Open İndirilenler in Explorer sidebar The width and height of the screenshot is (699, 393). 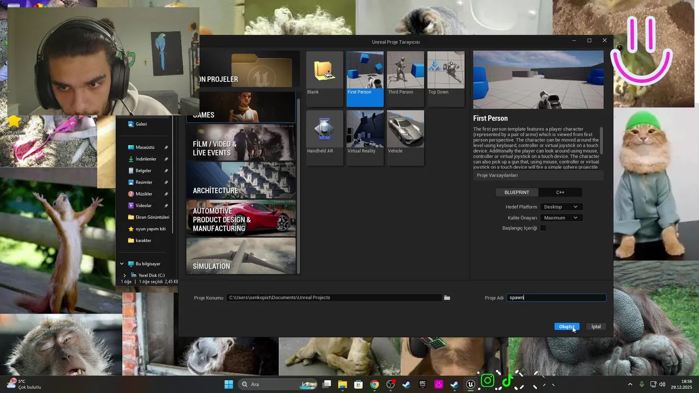(x=146, y=159)
